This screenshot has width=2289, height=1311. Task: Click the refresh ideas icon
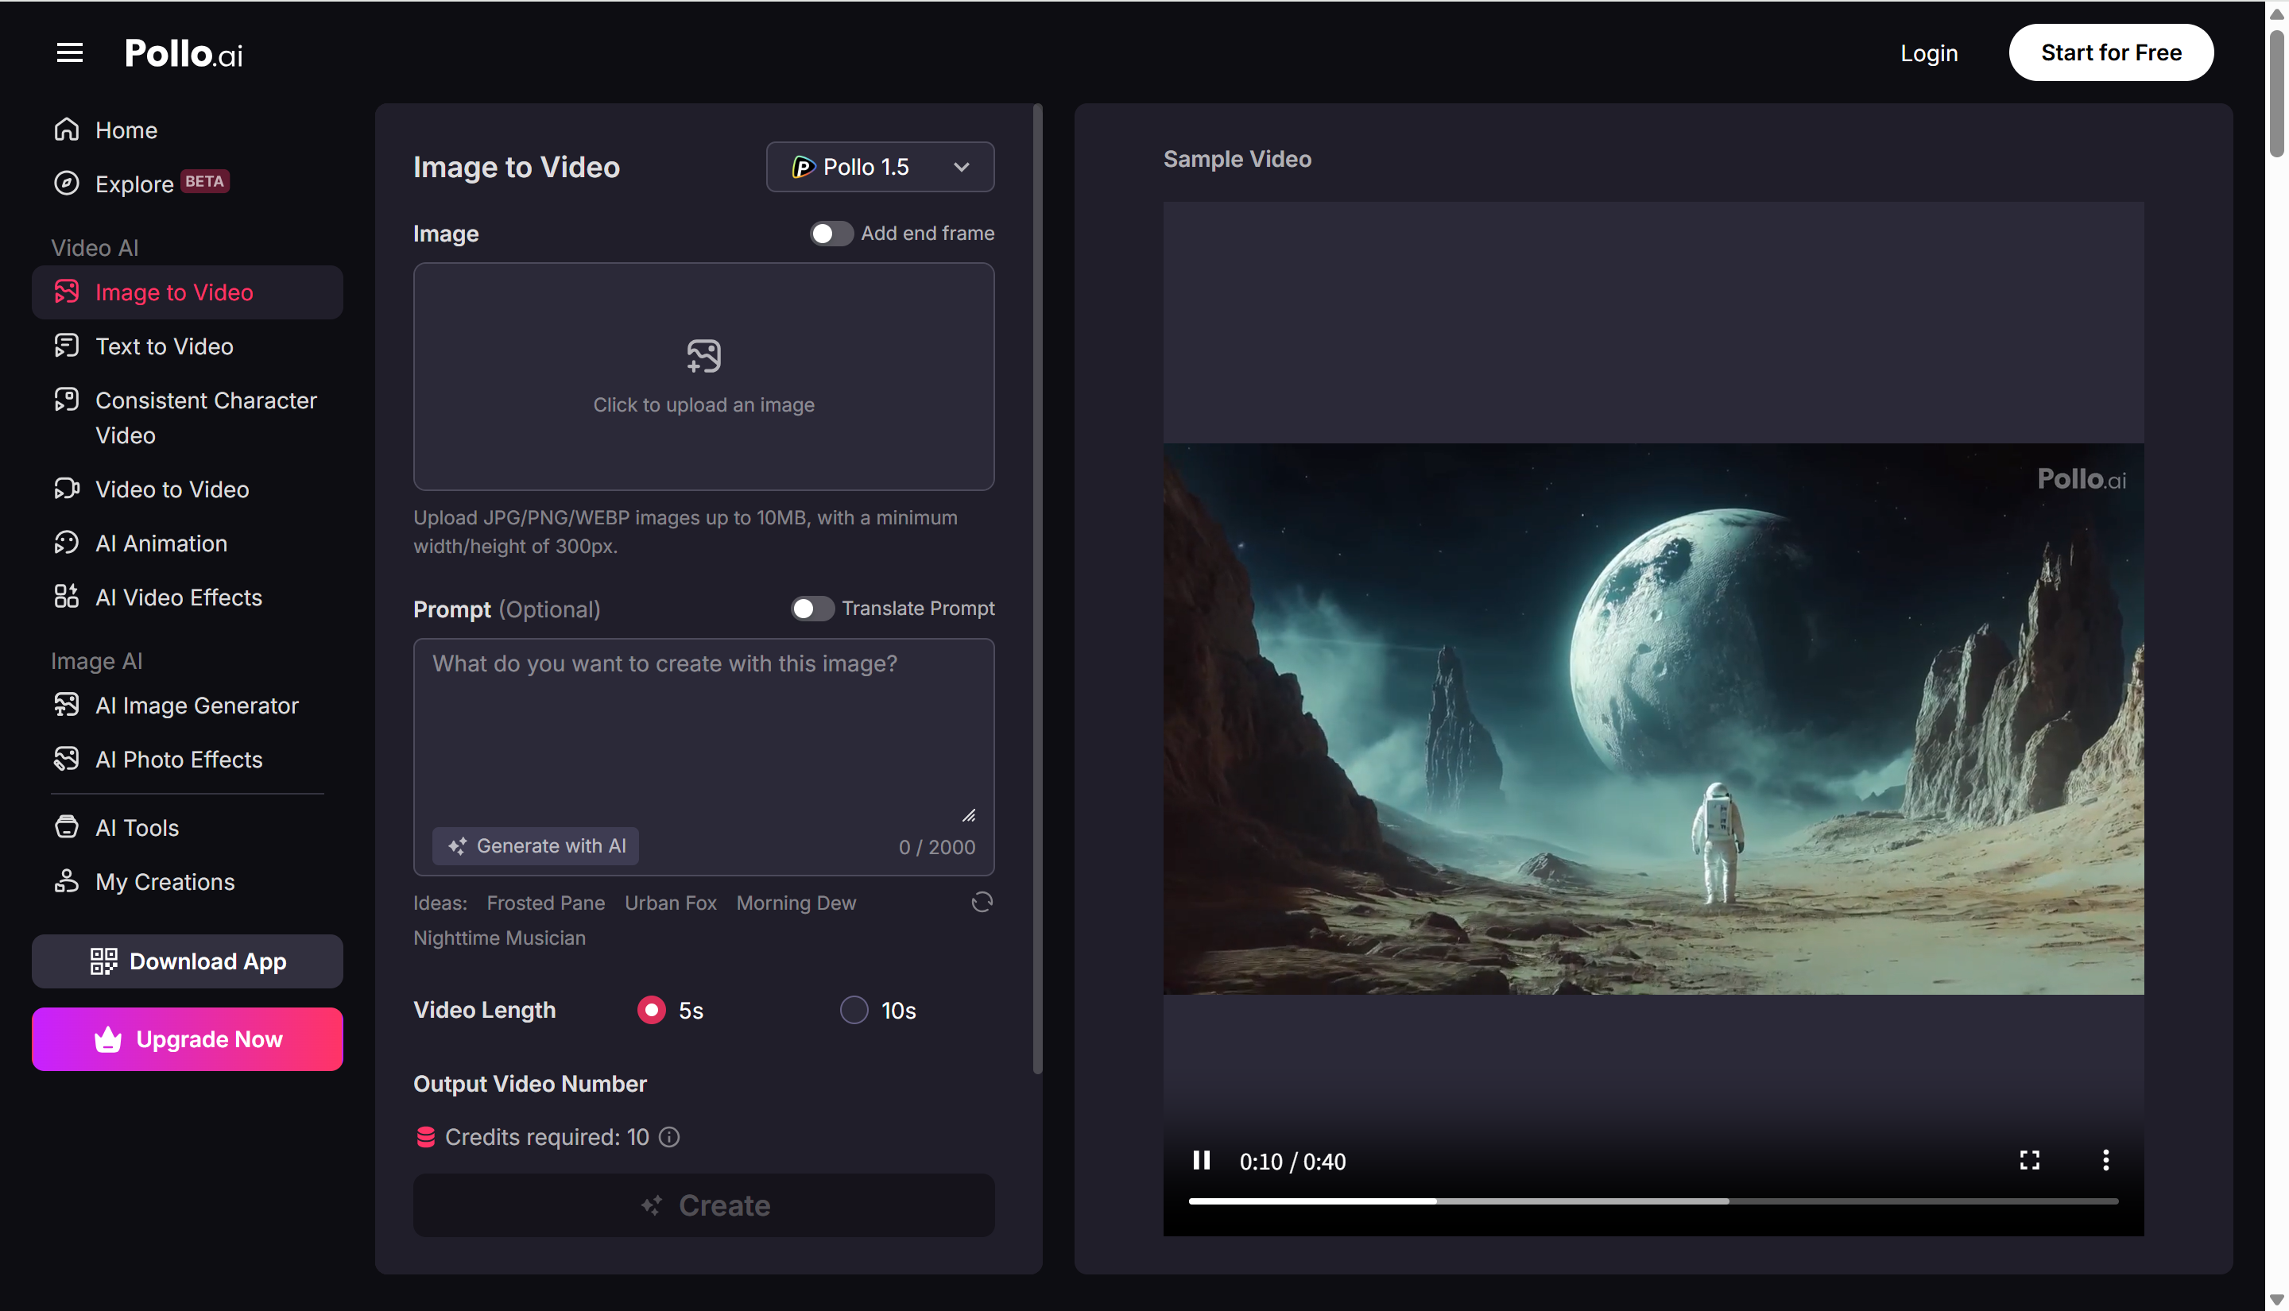[982, 903]
